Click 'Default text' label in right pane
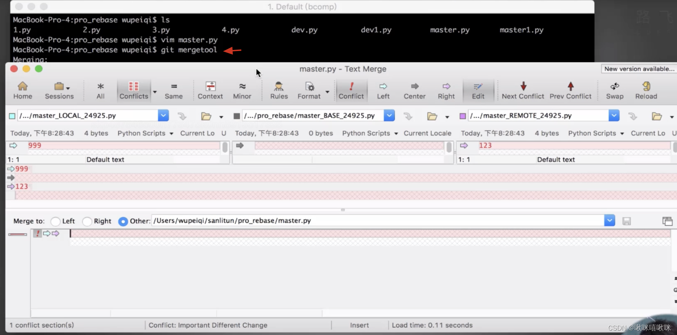Viewport: 677px width, 335px height. [556, 159]
